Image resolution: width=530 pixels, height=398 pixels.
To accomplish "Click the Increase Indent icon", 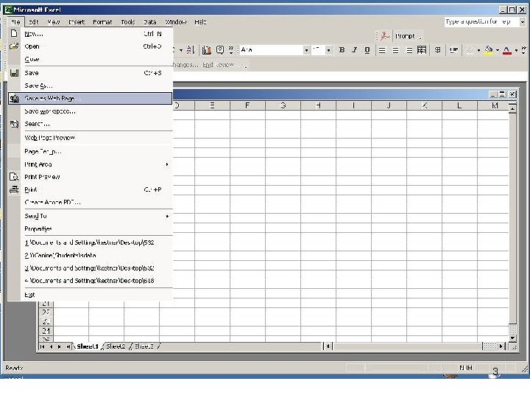I will pos(453,50).
